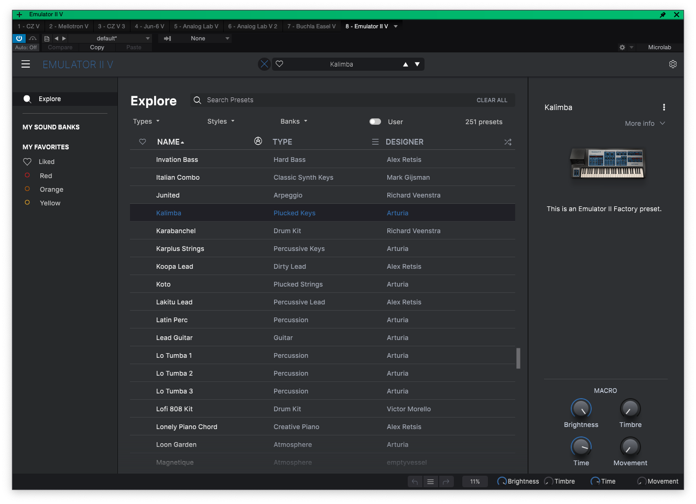696x504 pixels.
Task: Open Kalimba preset options three-dot menu
Action: [x=664, y=107]
